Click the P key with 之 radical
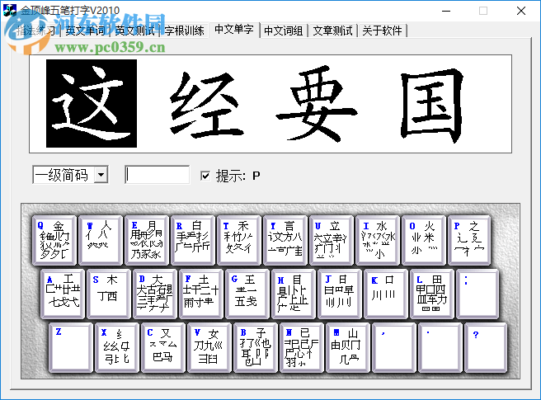Viewport: 541px width, 400px height. [x=469, y=240]
